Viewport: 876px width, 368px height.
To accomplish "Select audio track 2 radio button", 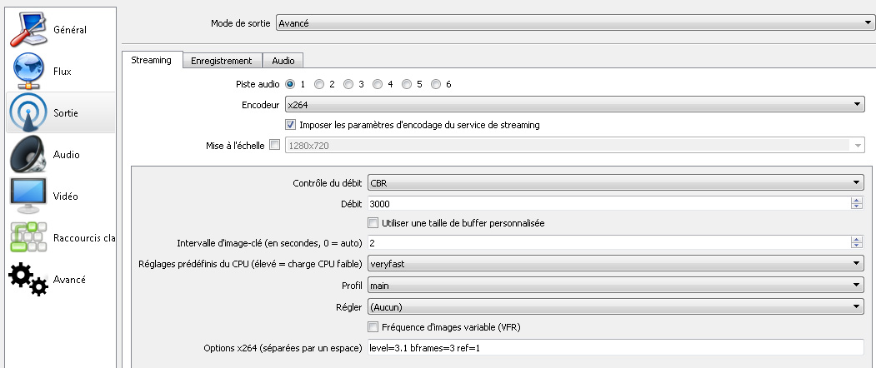I will pyautogui.click(x=319, y=84).
